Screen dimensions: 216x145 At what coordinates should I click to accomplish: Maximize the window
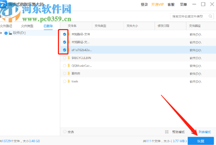[x=203, y=4]
